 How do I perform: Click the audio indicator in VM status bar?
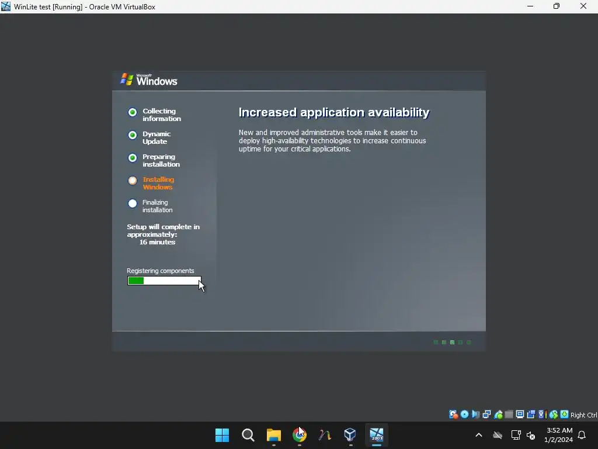[x=475, y=415]
